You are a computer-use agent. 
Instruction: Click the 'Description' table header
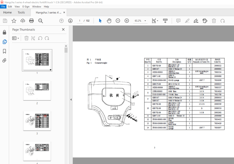[x=177, y=62]
